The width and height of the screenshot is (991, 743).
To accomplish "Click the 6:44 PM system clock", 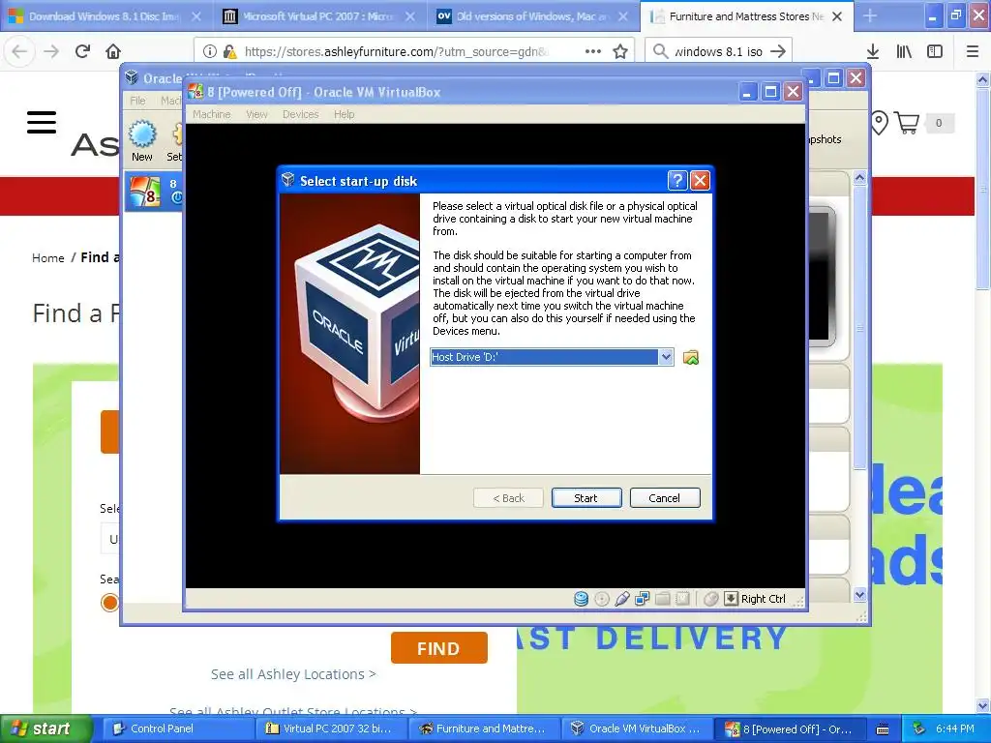I will pyautogui.click(x=954, y=729).
